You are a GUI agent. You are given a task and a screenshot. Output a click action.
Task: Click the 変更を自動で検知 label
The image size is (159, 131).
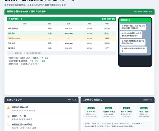[108, 19]
